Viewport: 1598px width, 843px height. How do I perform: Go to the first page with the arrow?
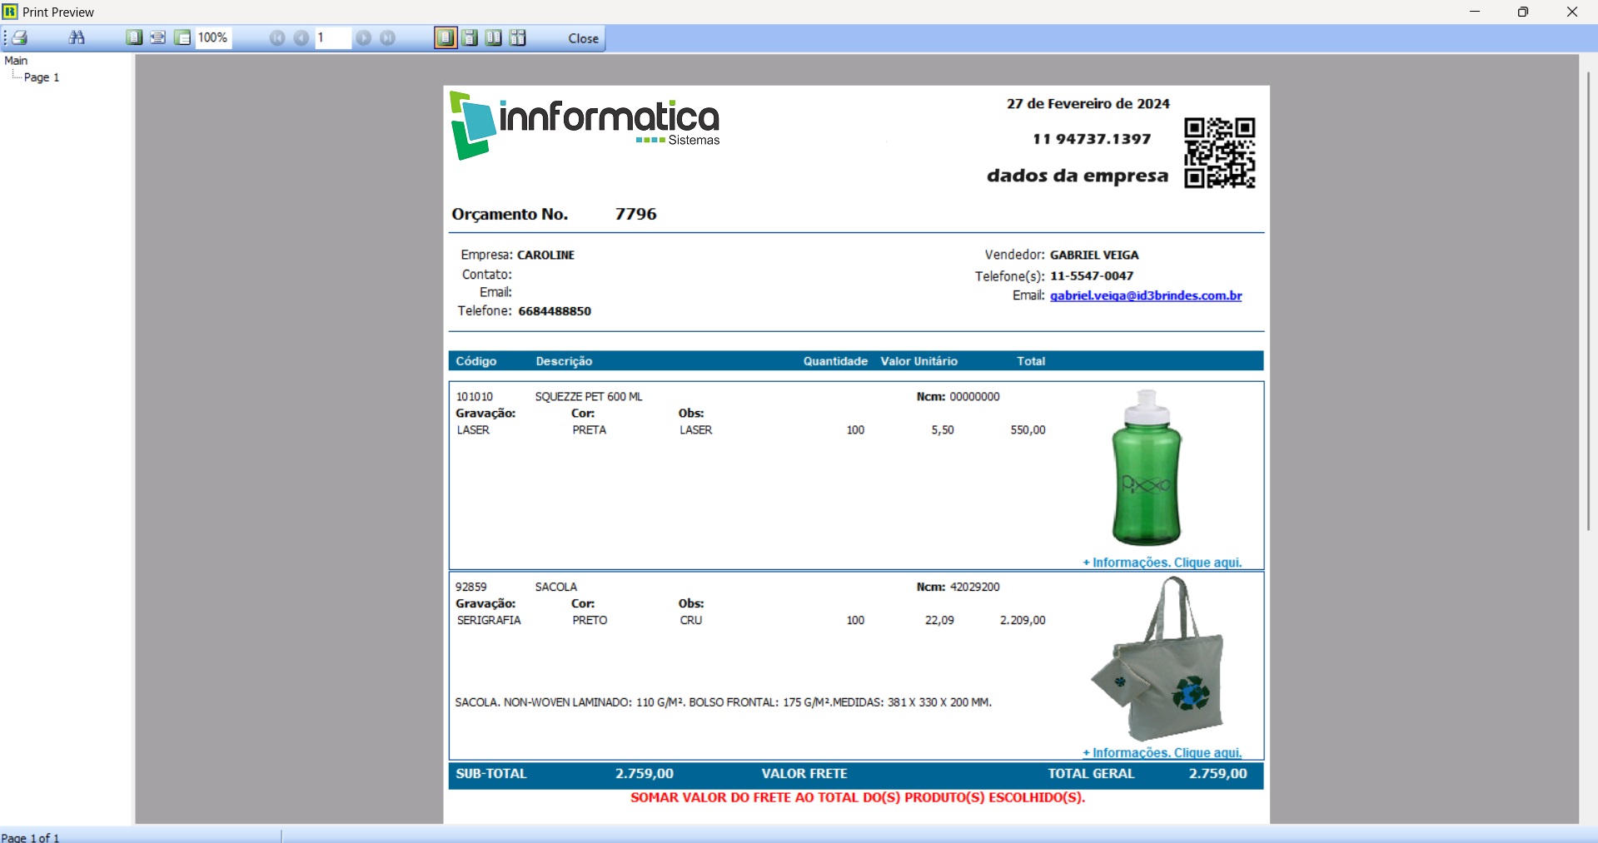[277, 37]
